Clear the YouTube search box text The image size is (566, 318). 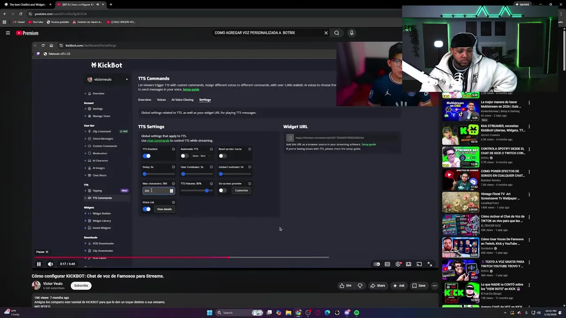pyautogui.click(x=326, y=33)
